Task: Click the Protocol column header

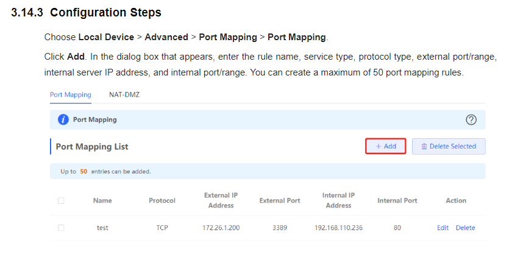Action: pyautogui.click(x=162, y=201)
